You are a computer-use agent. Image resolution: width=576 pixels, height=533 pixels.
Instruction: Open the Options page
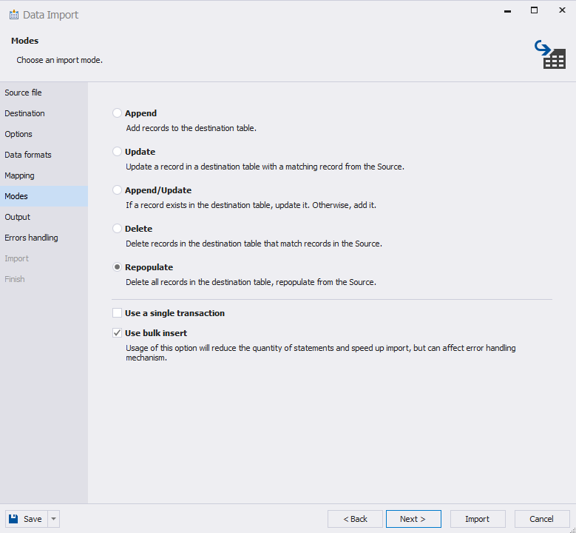point(44,134)
